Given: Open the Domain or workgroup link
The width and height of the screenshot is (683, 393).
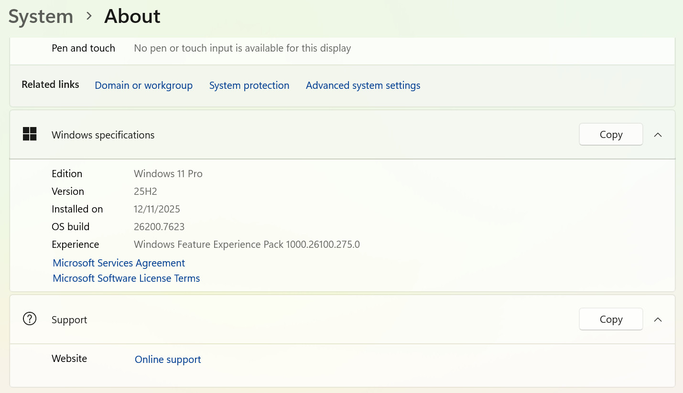Looking at the screenshot, I should (143, 85).
